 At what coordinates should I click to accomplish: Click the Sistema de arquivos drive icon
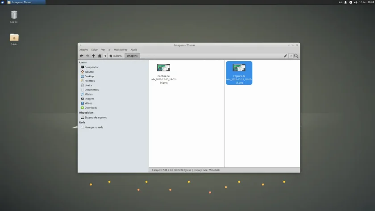[x=82, y=118]
